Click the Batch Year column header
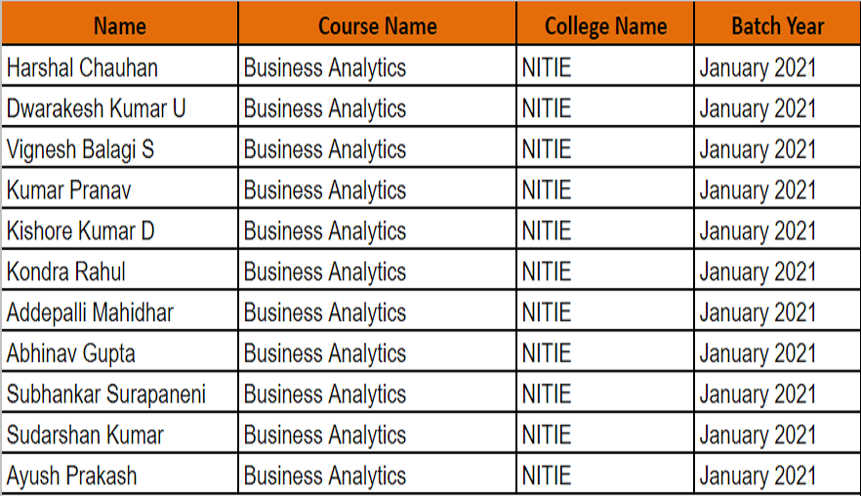 [x=777, y=25]
